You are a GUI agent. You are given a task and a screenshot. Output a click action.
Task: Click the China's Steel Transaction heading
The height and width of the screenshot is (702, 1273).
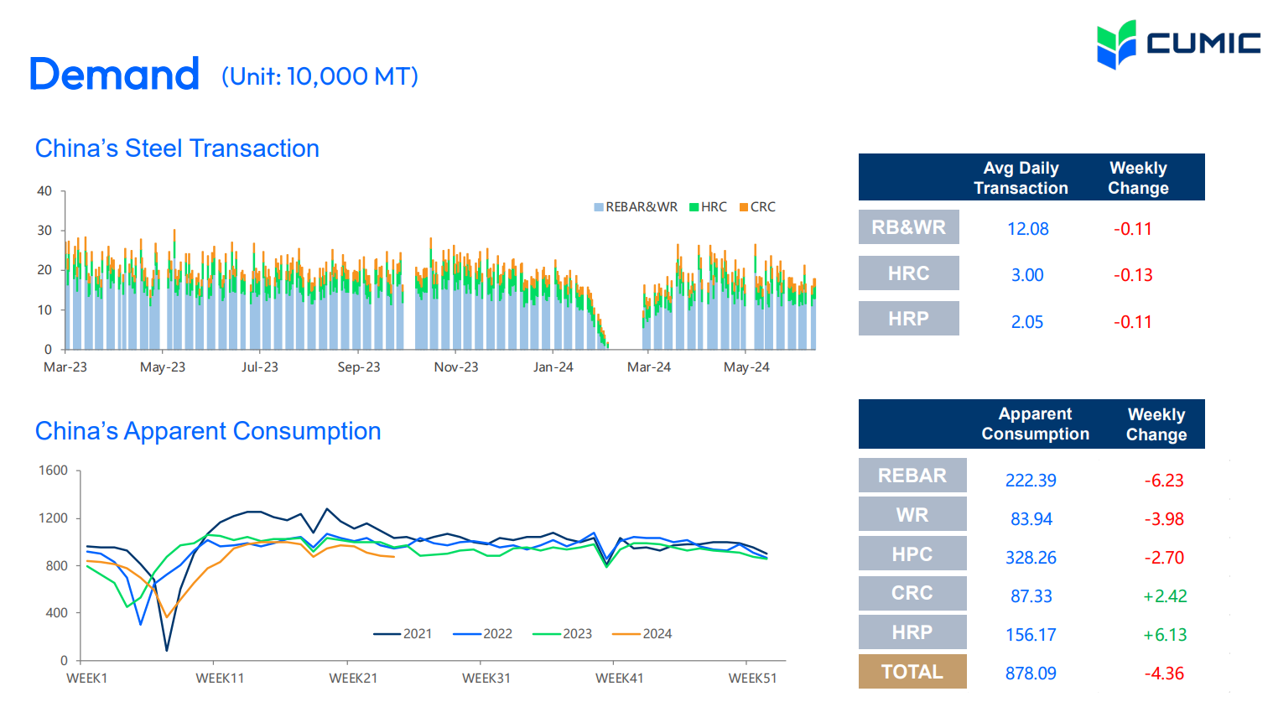click(177, 148)
